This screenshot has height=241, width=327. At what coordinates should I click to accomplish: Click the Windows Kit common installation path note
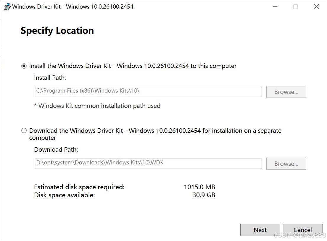click(97, 106)
